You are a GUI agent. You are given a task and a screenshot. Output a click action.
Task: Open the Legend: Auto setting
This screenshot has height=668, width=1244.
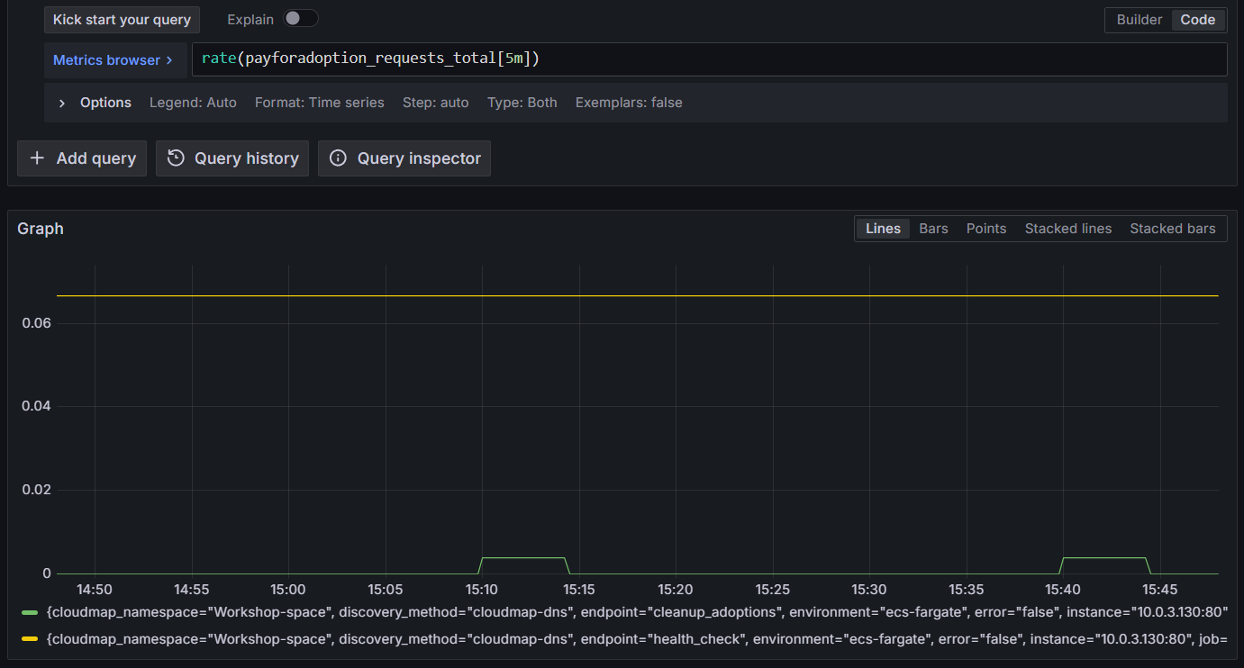(x=193, y=103)
